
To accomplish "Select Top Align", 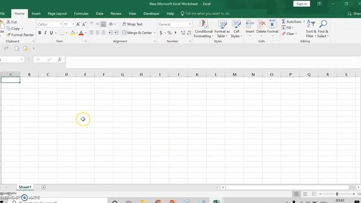I will tap(91, 24).
